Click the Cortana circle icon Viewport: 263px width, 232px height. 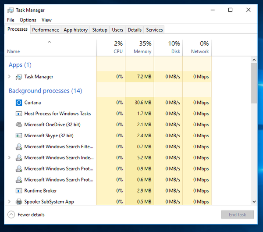point(19,103)
